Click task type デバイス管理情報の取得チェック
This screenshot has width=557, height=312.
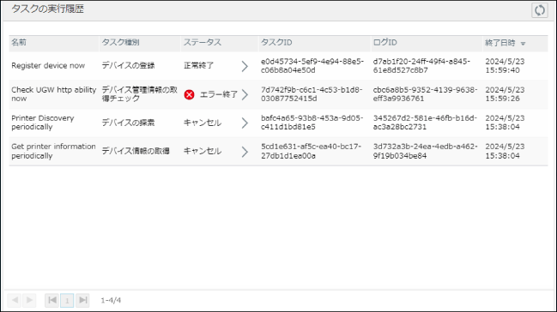pos(139,94)
